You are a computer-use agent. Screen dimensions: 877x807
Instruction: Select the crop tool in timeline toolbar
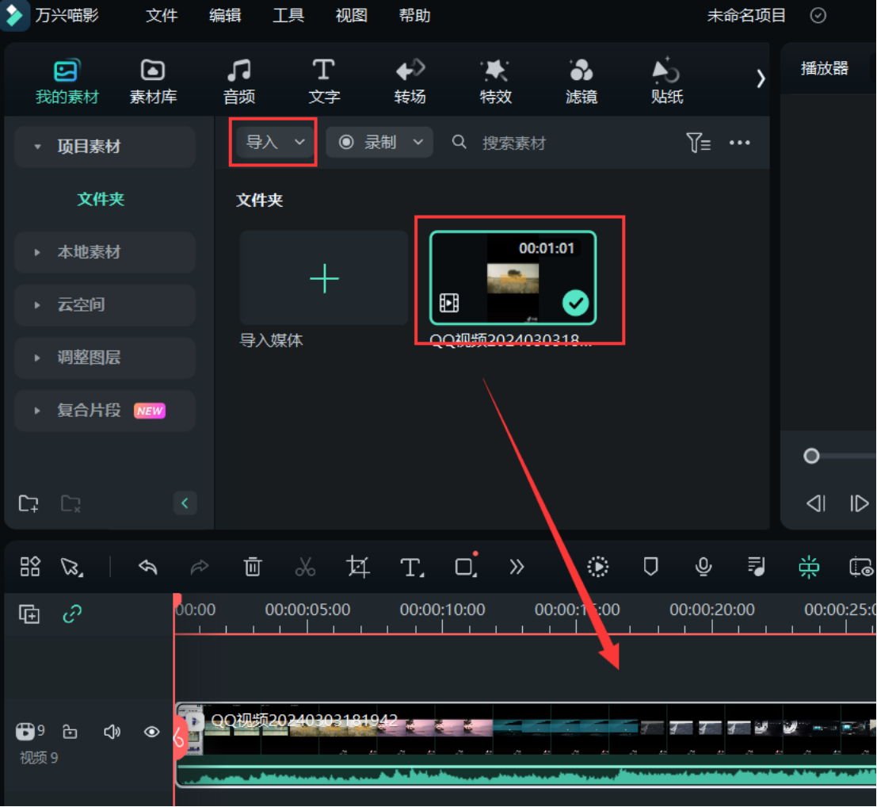point(358,567)
